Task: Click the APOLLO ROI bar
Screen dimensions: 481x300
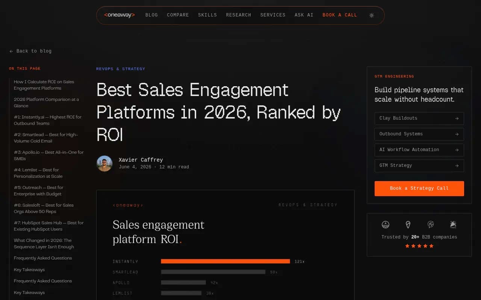Action: (x=183, y=282)
